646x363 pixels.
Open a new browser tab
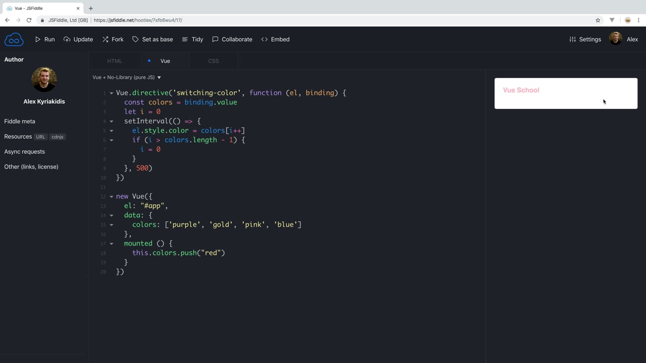91,8
